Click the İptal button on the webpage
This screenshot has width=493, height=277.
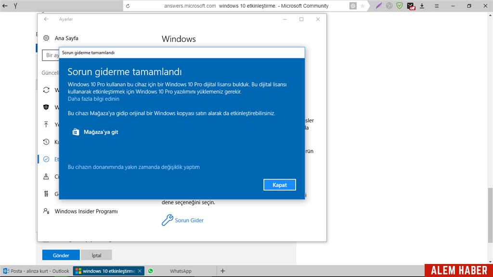(96, 255)
